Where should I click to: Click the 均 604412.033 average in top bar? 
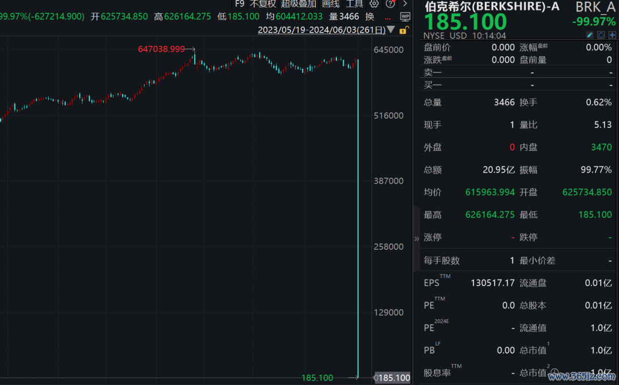[294, 17]
